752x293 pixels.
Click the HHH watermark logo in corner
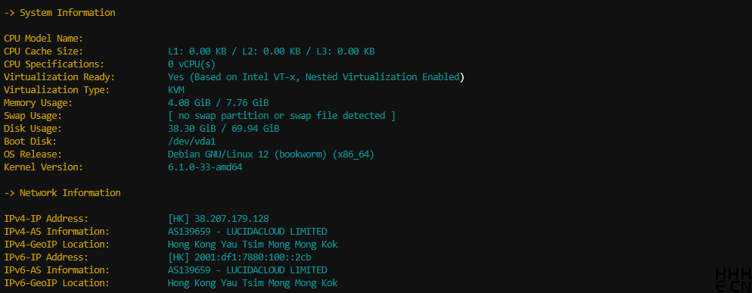coord(733,280)
